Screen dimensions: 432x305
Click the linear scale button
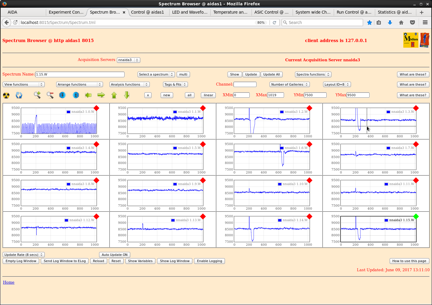point(208,95)
